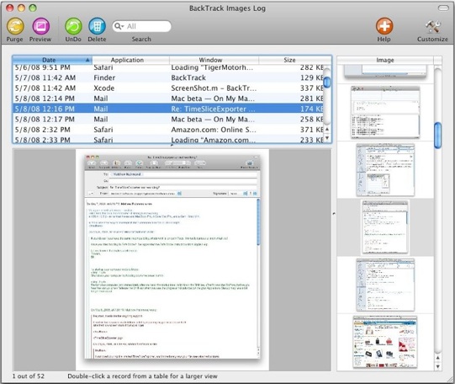Click the log table scroll up arrow

click(327, 129)
